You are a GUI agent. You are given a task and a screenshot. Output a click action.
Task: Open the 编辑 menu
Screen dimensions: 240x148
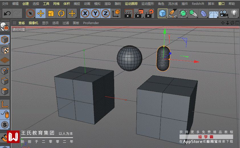point(15,4)
